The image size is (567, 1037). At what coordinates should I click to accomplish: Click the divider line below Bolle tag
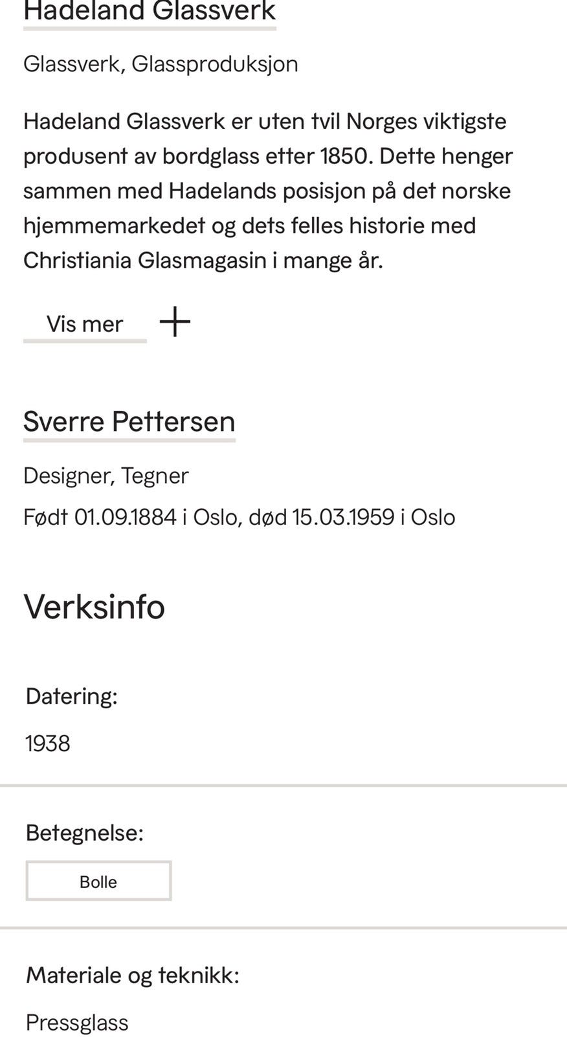click(283, 928)
